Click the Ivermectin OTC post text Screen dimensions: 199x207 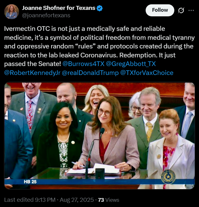point(99,51)
